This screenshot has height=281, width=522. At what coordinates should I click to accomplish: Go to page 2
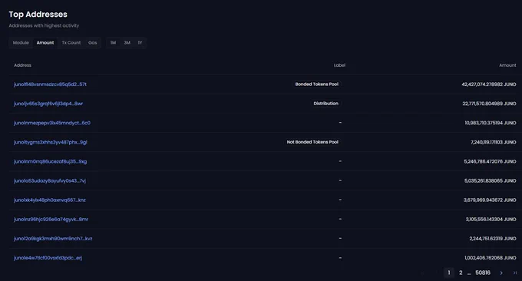point(461,273)
